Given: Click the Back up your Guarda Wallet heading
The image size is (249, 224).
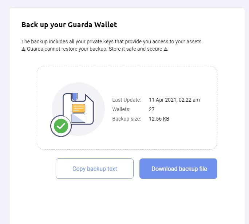Looking at the screenshot, I should pyautogui.click(x=69, y=25).
